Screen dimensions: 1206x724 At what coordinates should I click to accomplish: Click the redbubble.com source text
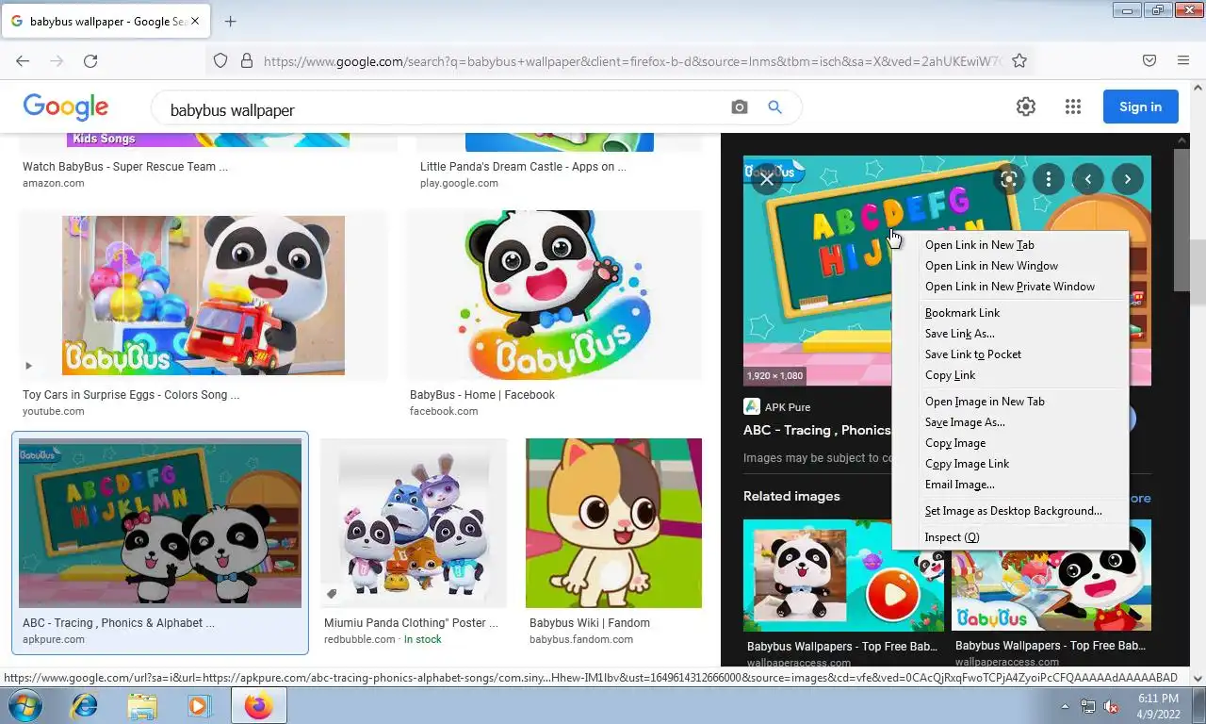point(360,639)
